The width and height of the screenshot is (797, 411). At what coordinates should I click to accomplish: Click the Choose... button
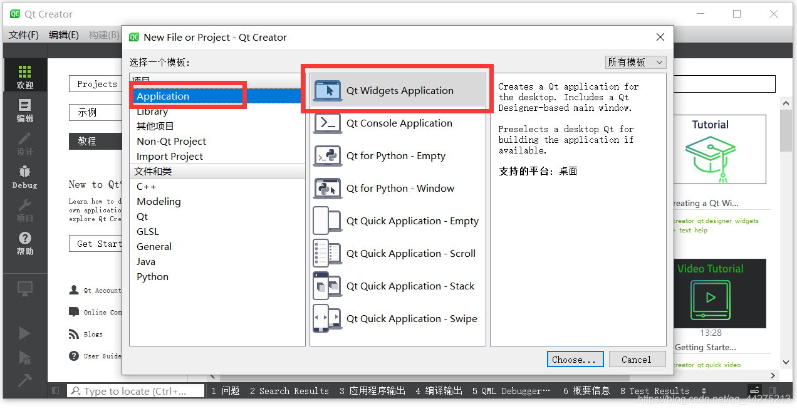pyautogui.click(x=575, y=360)
